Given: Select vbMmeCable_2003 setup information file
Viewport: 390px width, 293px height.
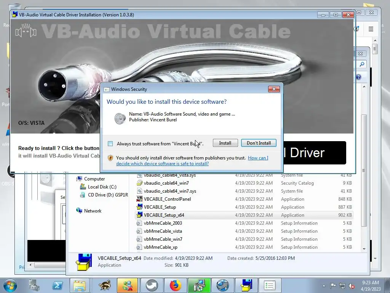Looking at the screenshot, I should point(244,223).
